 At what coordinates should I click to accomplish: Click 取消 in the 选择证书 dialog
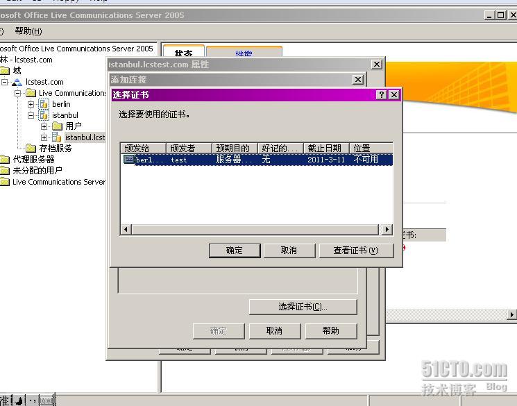tap(289, 251)
